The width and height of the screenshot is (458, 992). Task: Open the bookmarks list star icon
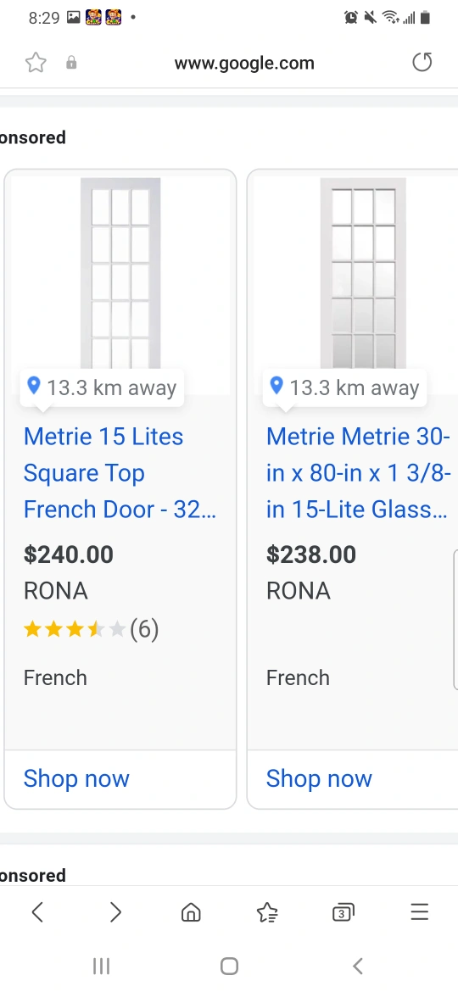tap(267, 911)
